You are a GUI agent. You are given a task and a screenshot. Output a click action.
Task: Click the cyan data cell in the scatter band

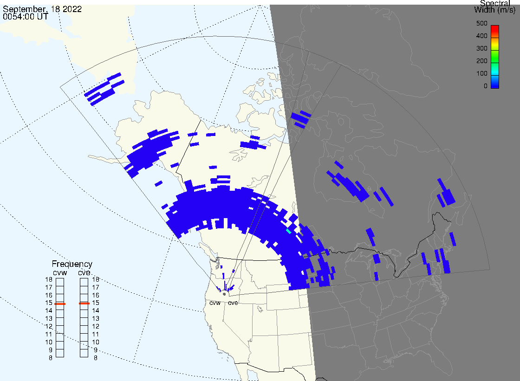coord(288,231)
